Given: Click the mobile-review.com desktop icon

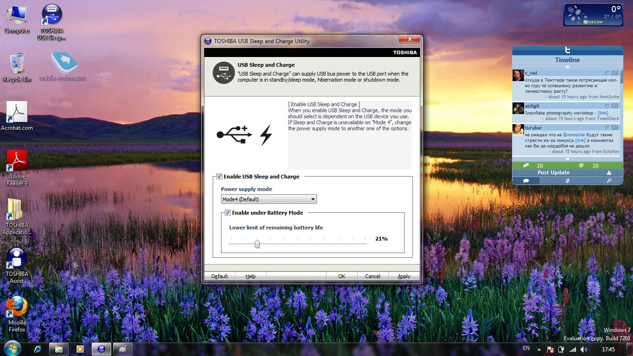Looking at the screenshot, I should pyautogui.click(x=63, y=67).
